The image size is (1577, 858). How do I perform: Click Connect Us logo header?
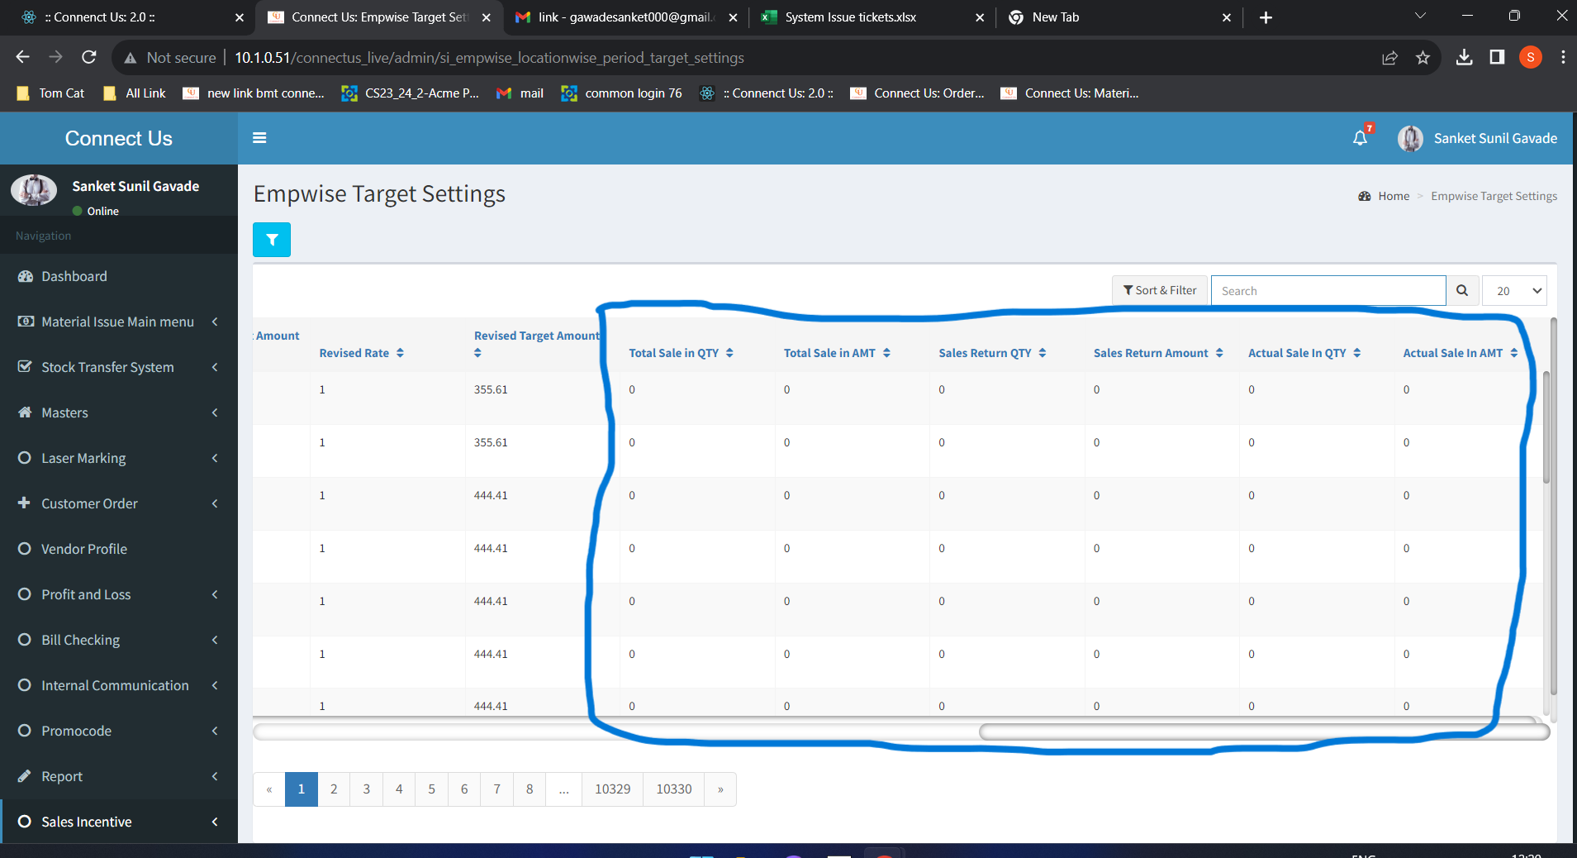[119, 138]
